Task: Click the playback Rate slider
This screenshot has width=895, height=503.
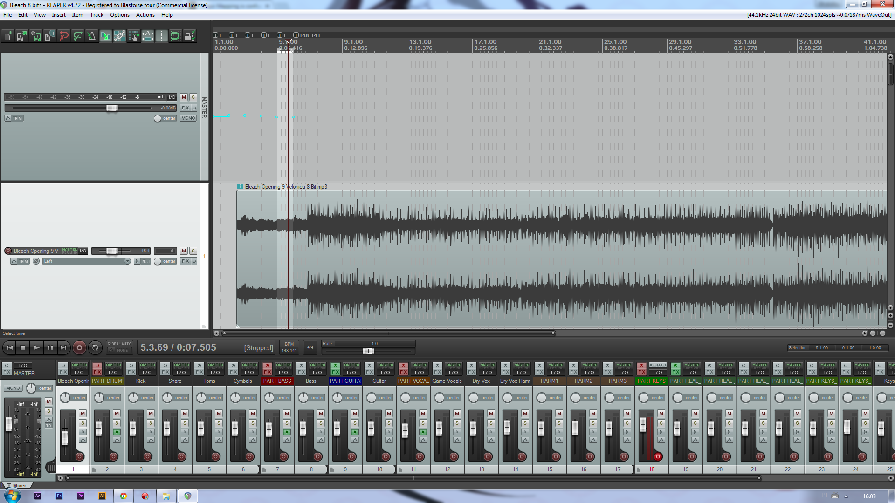Action: (x=368, y=351)
